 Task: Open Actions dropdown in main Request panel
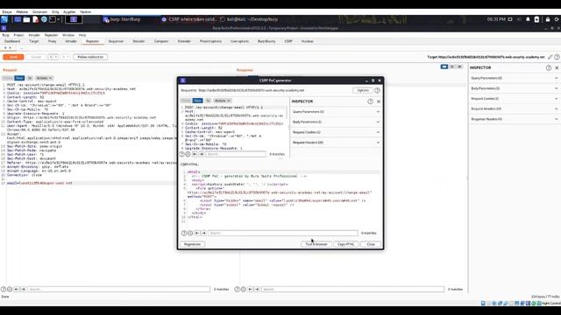(x=44, y=78)
